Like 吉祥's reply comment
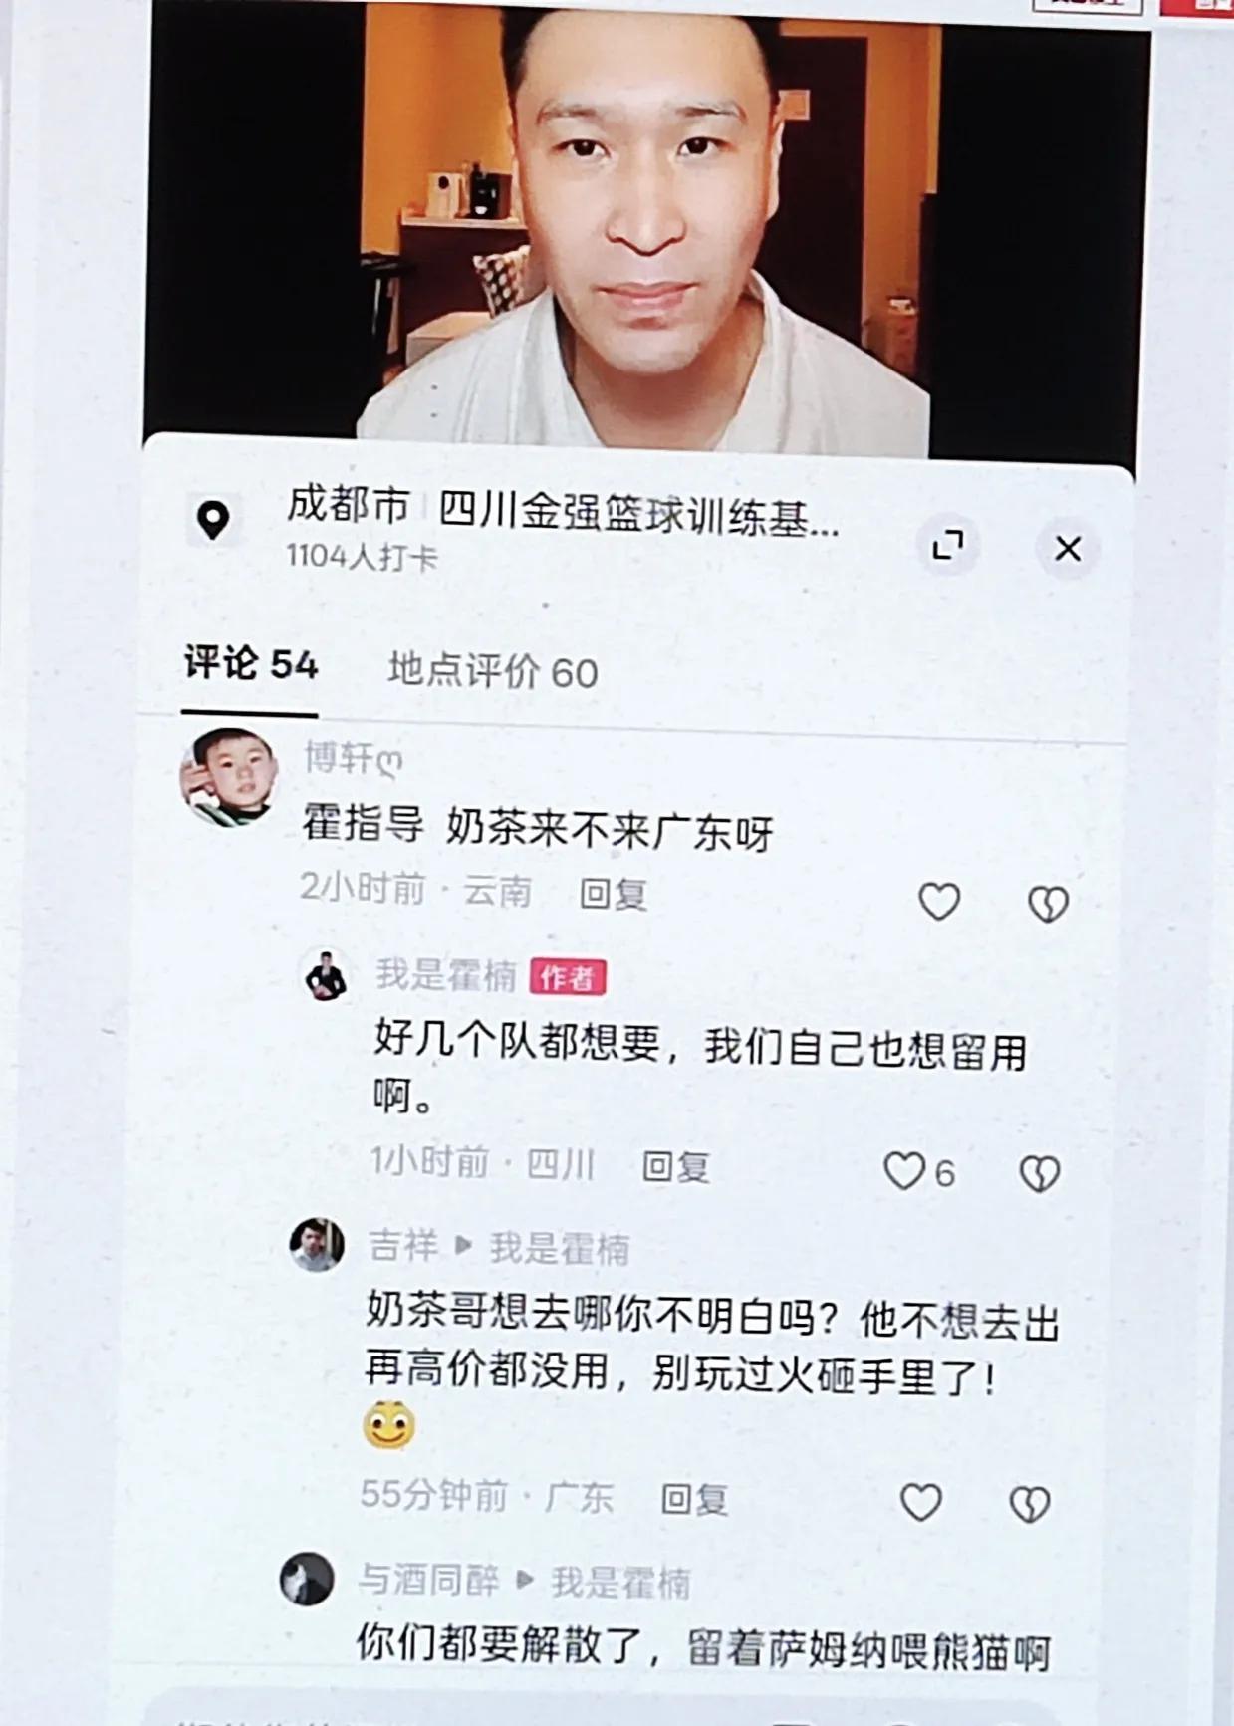Viewport: 1234px width, 1726px height. (x=920, y=1502)
